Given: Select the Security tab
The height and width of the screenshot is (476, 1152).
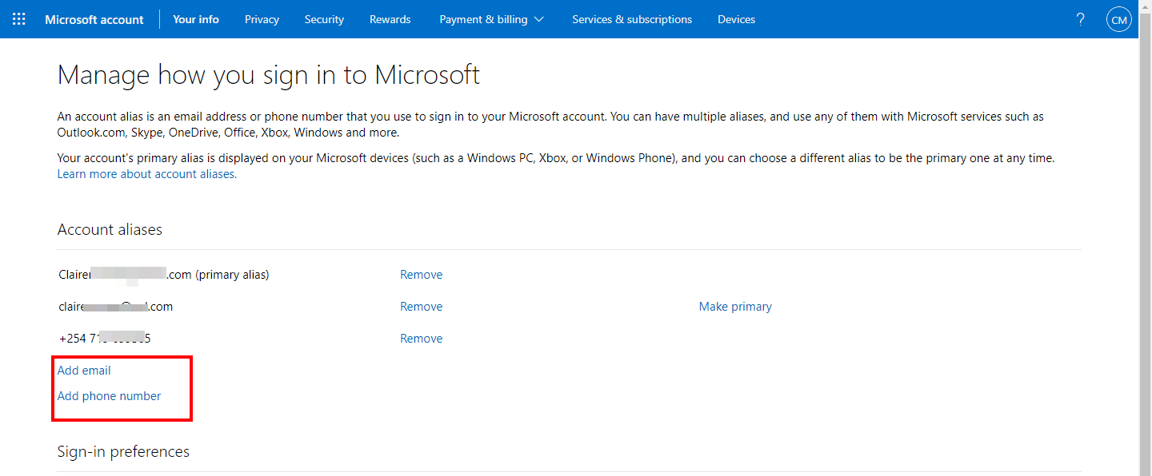Looking at the screenshot, I should click(324, 19).
